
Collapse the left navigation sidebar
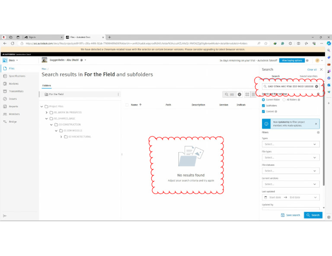(5, 215)
